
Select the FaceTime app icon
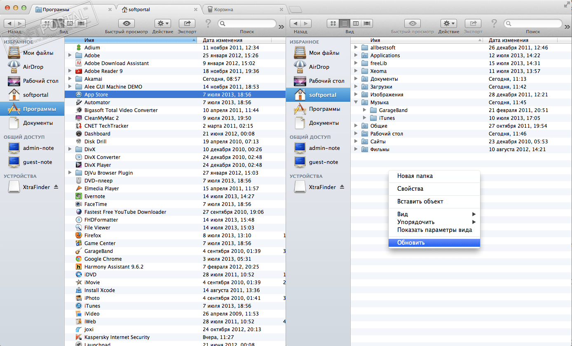(x=79, y=204)
